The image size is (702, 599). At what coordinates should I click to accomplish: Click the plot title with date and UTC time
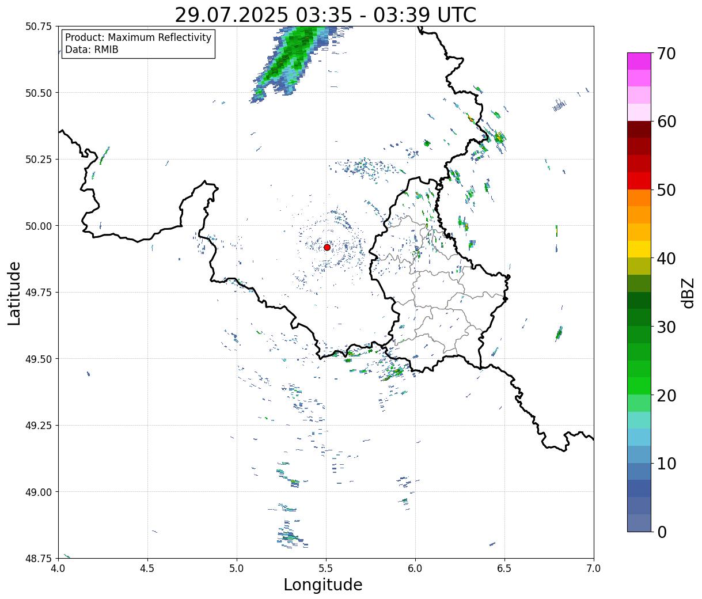coord(325,15)
